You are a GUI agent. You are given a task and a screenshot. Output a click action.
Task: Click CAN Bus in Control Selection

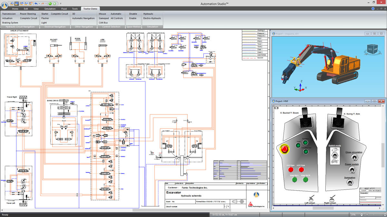click(x=103, y=23)
